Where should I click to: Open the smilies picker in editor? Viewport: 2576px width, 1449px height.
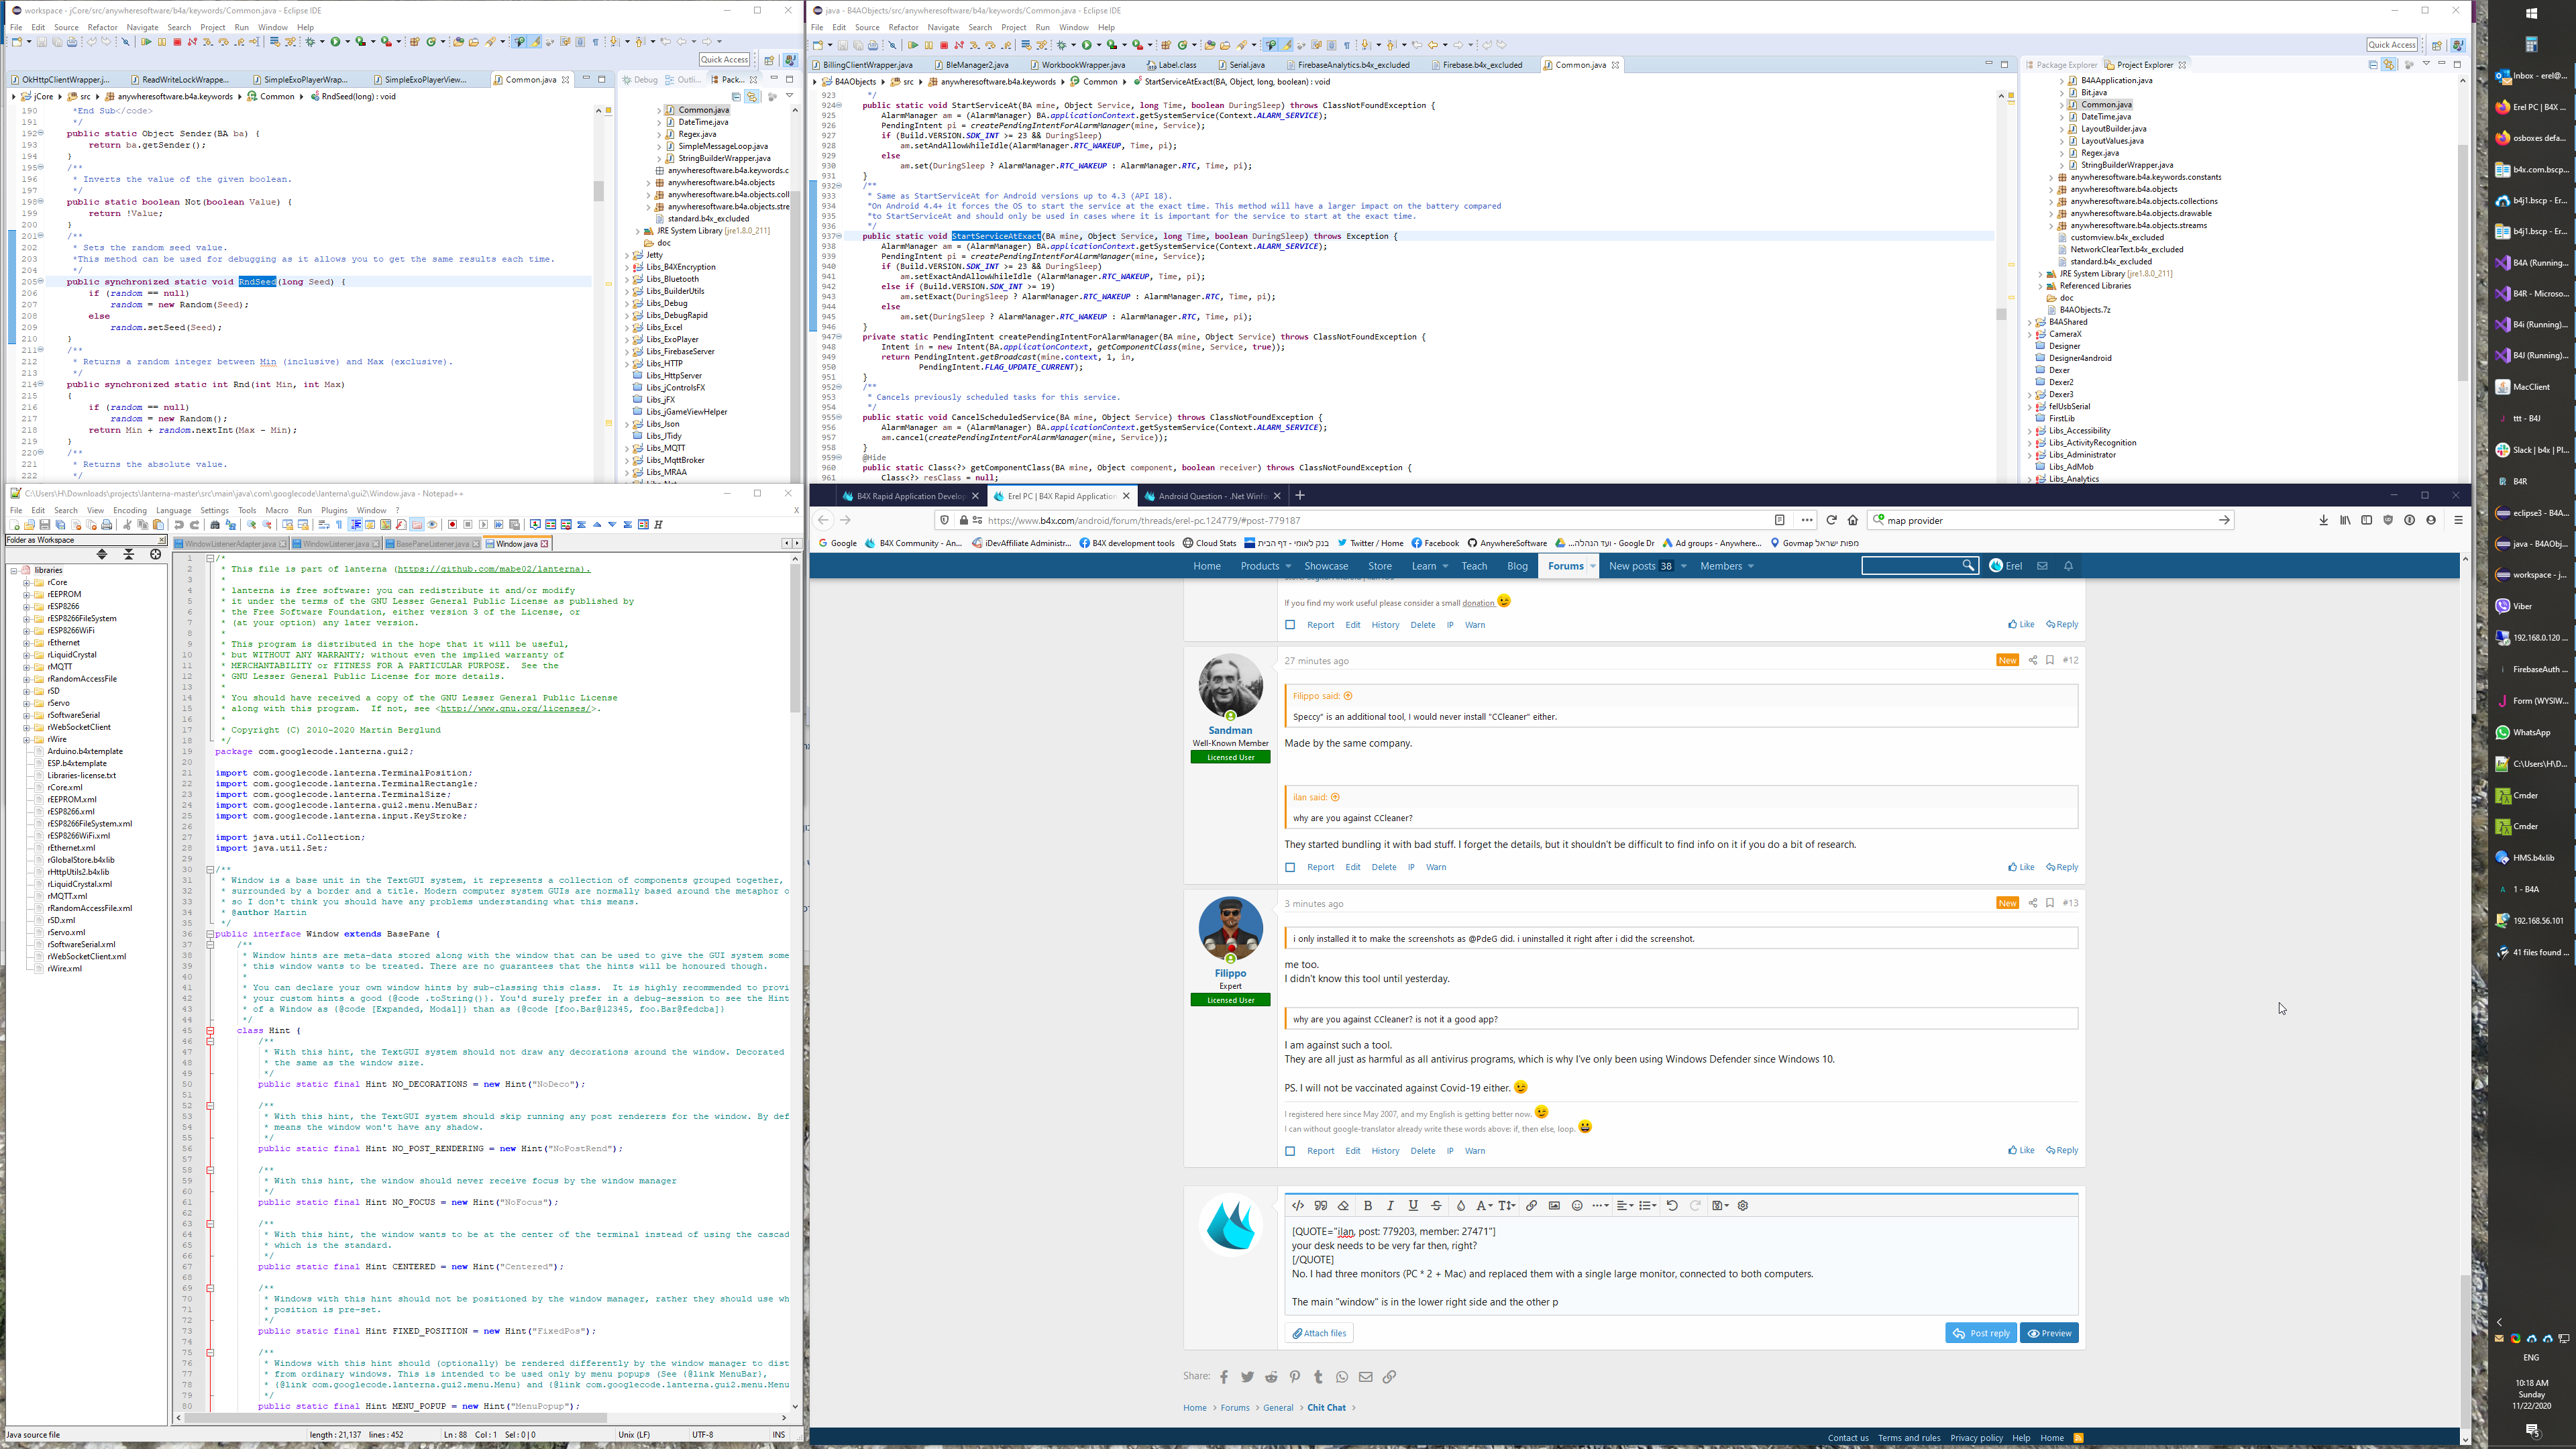[x=1577, y=1206]
